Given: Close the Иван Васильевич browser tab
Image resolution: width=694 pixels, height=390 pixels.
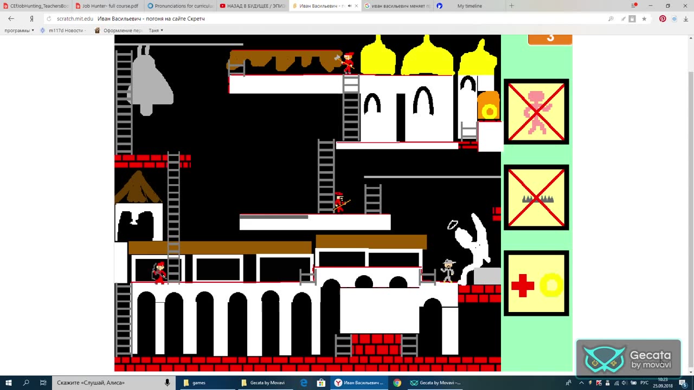Looking at the screenshot, I should (356, 6).
